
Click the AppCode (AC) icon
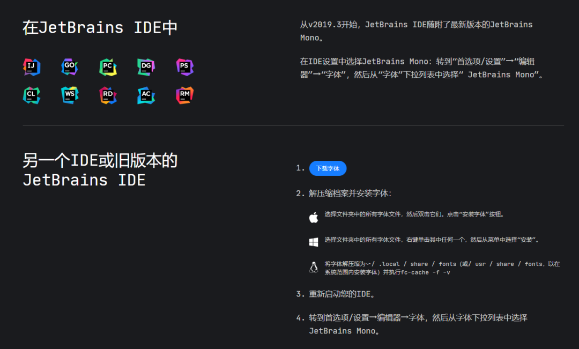146,95
